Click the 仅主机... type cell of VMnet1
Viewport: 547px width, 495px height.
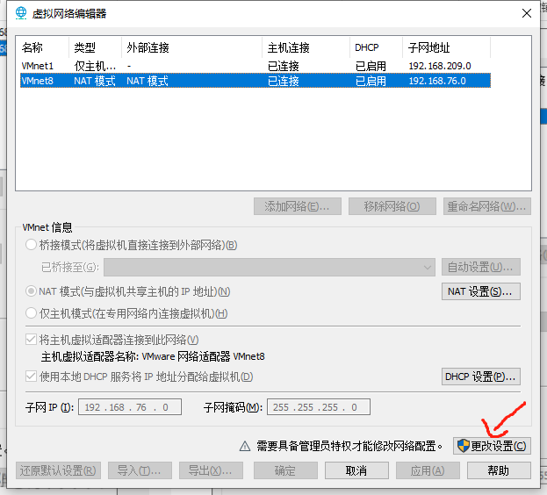coord(95,66)
